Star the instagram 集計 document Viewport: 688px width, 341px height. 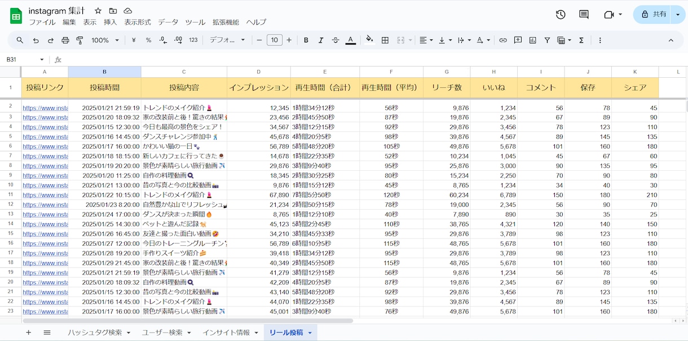click(x=98, y=11)
